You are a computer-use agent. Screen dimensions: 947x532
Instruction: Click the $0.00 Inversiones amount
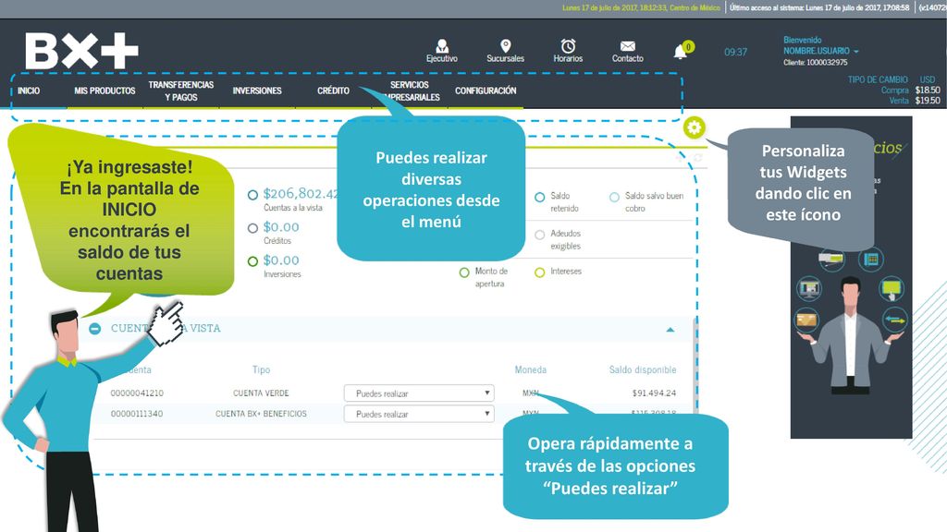coord(281,260)
